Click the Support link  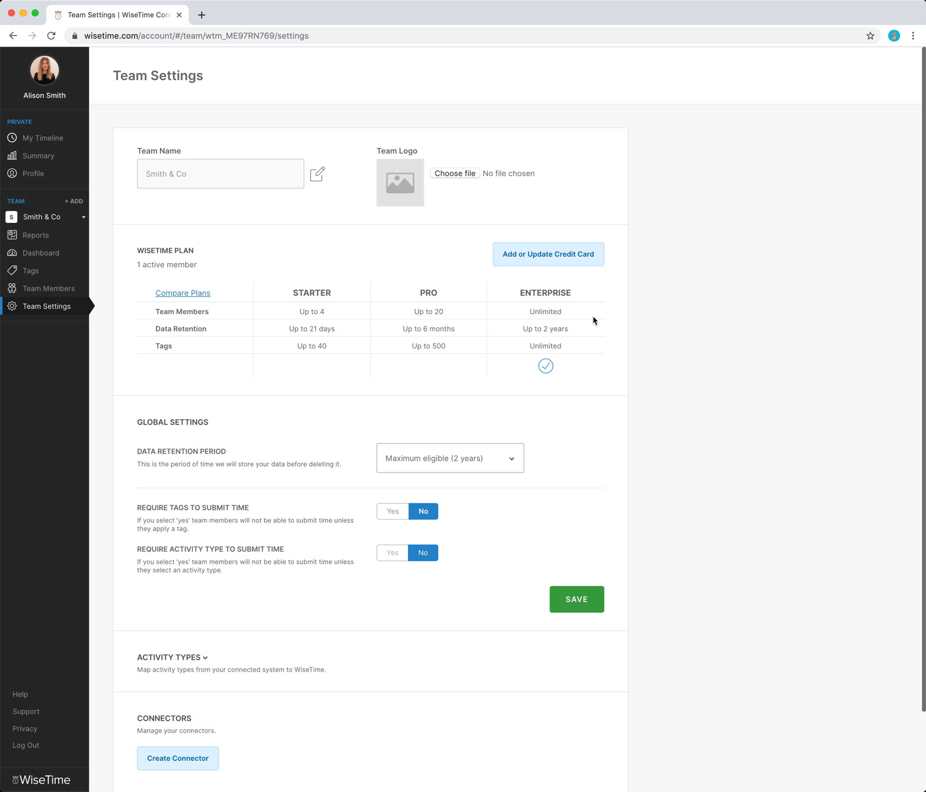click(x=26, y=711)
